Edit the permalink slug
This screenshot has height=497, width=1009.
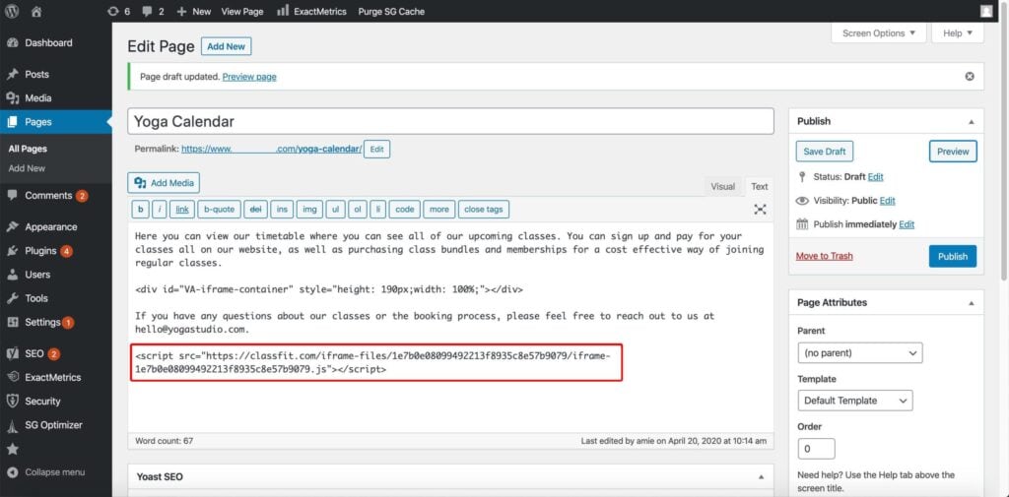[376, 150]
